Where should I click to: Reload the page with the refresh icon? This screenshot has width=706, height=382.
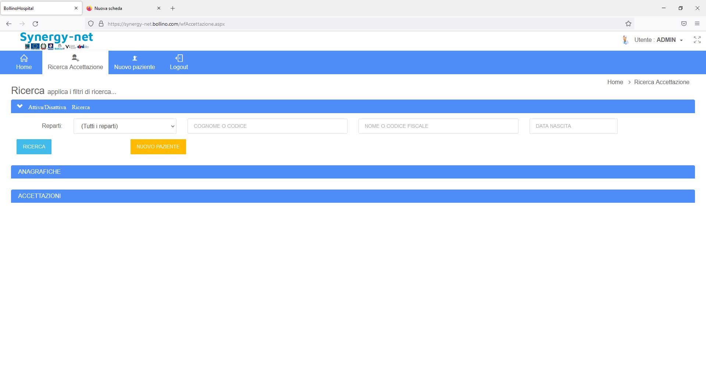point(35,24)
